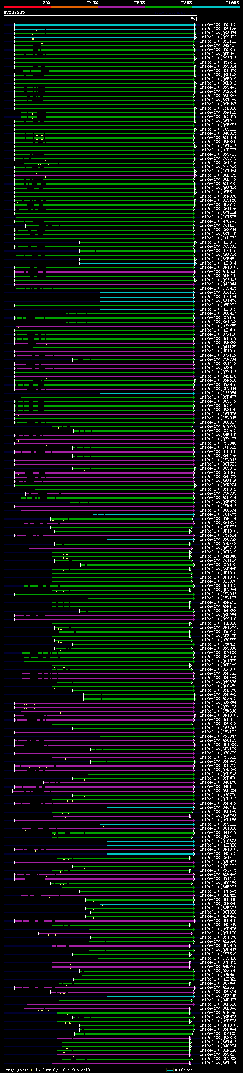Viewport: 243px width, 1073px height.
Task: Select the UniRef100_P14009 label
Action: point(218,167)
